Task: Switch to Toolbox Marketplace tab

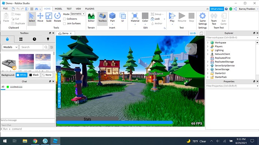Action: pyautogui.click(x=7, y=39)
